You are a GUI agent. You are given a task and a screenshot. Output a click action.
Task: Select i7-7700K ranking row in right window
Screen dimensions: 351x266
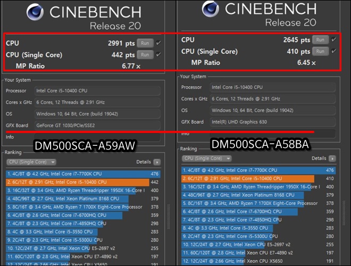pos(258,170)
